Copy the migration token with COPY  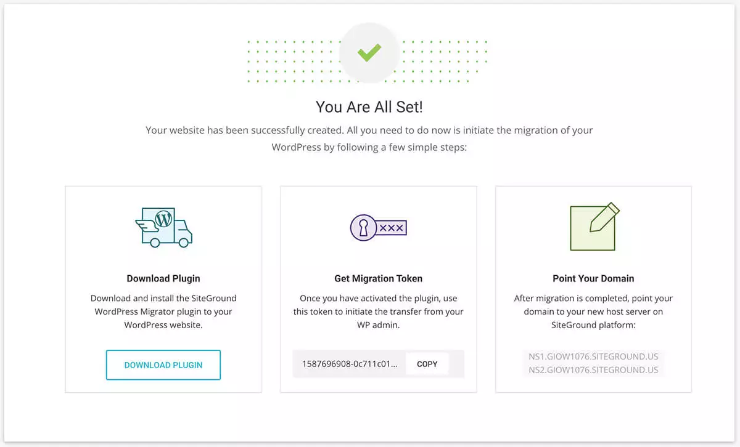click(x=427, y=364)
